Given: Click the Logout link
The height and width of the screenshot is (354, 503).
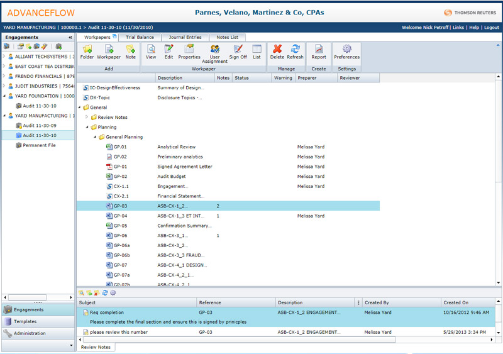Looking at the screenshot, I should (x=491, y=28).
